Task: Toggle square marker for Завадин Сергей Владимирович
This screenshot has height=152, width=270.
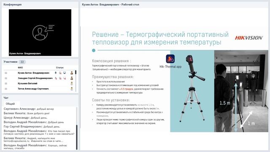Action: tap(6, 78)
